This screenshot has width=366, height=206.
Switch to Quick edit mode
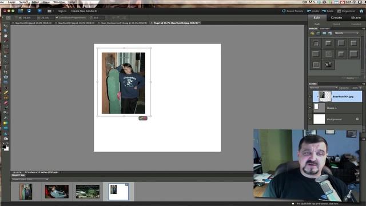click(x=336, y=24)
